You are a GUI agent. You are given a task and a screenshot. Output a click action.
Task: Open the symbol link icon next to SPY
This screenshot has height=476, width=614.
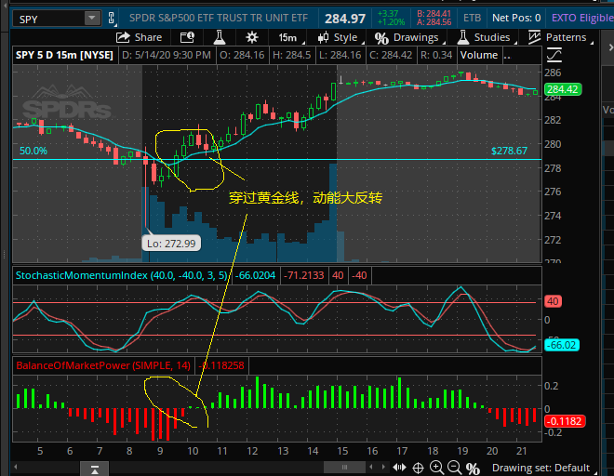[x=112, y=19]
